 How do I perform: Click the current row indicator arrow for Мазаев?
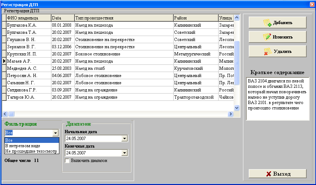coord(4,61)
